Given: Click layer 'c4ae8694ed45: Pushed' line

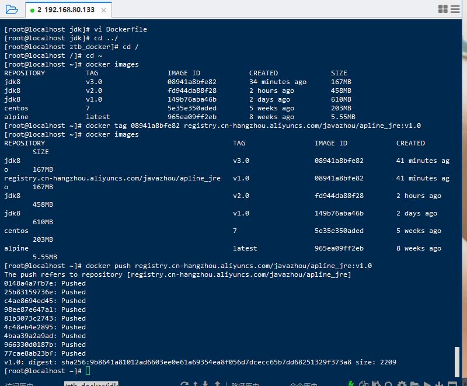Looking at the screenshot, I should coord(45,301).
